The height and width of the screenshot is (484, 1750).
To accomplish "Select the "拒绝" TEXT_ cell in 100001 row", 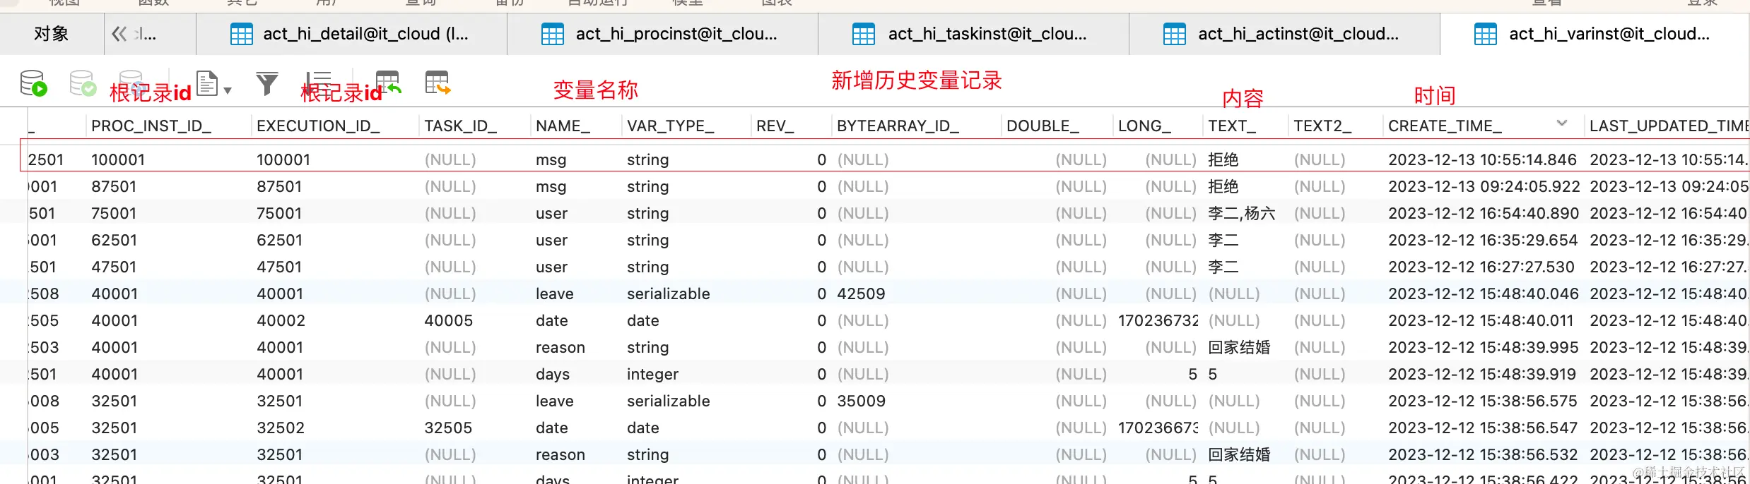I will 1223,160.
